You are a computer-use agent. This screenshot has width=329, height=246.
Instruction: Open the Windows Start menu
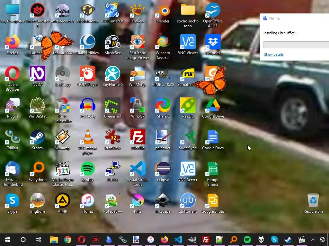[8, 240]
